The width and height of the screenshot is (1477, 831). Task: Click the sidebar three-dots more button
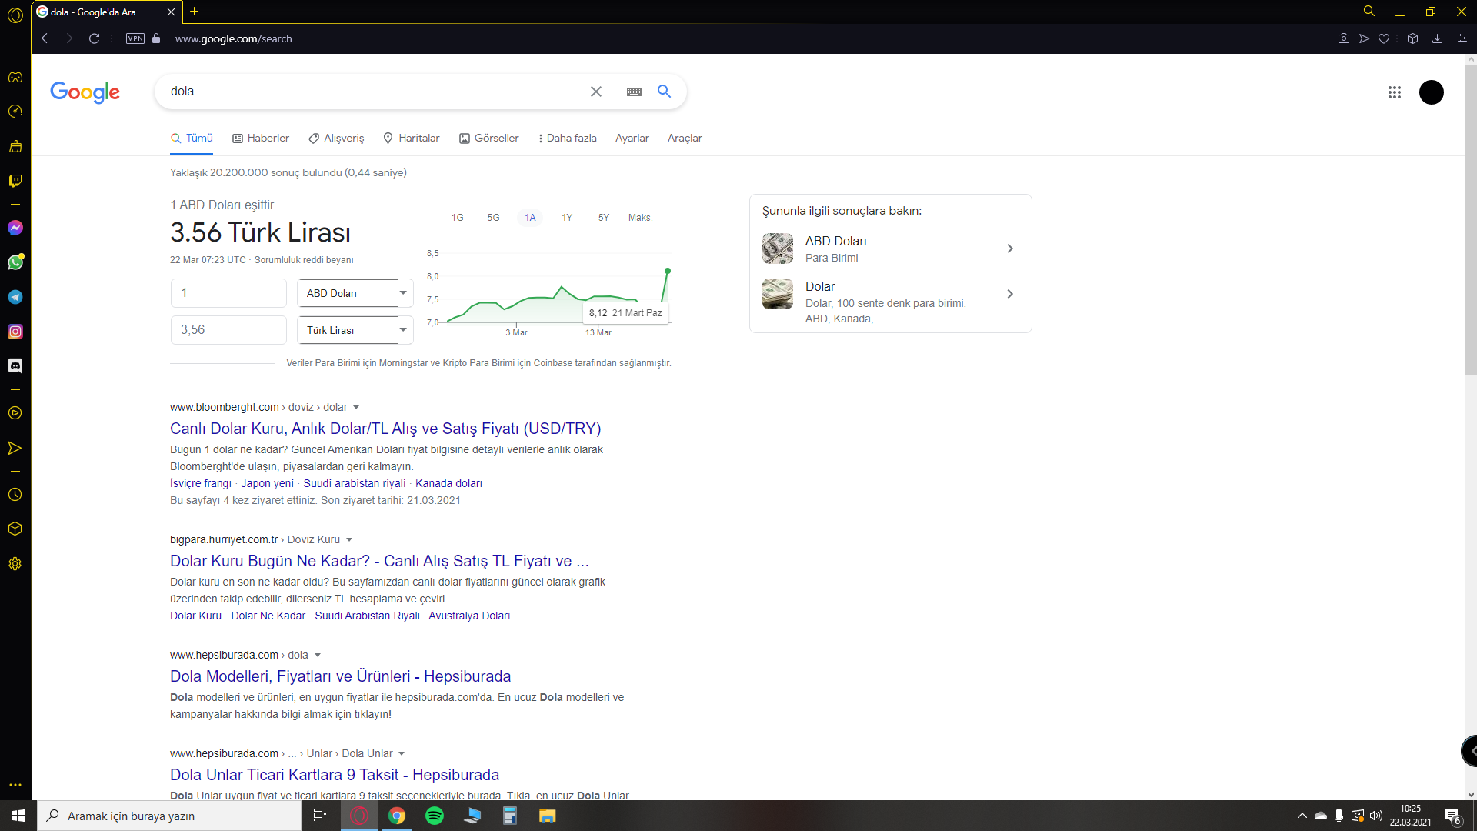15,785
